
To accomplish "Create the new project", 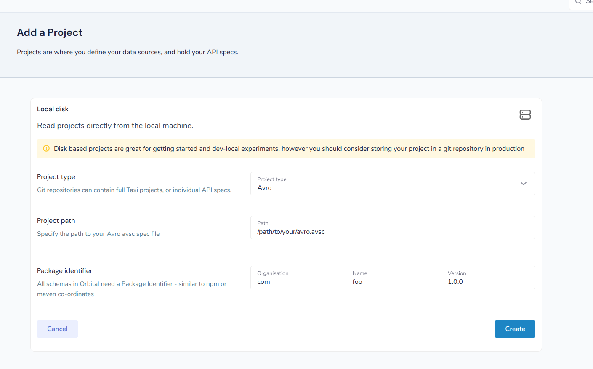I will 515,329.
